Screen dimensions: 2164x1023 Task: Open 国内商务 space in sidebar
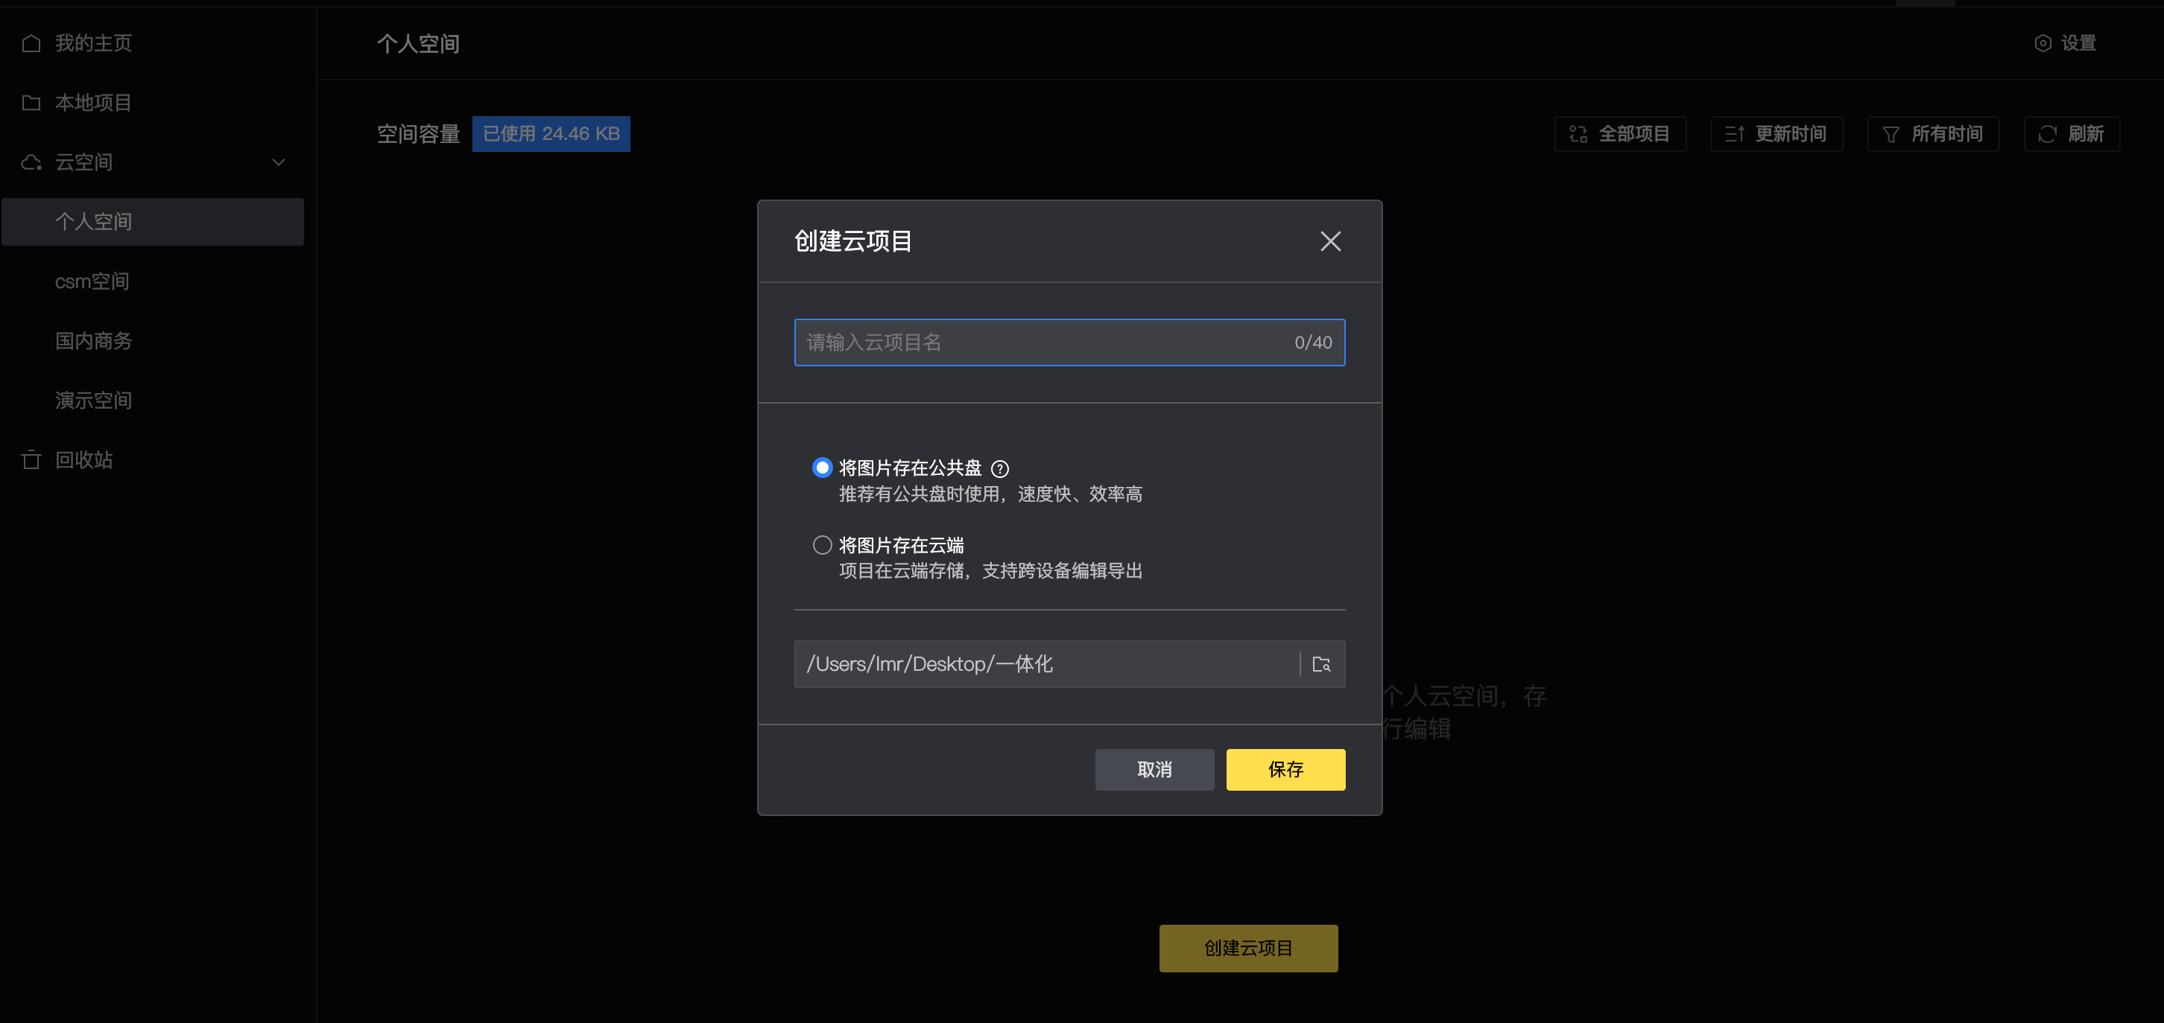94,341
